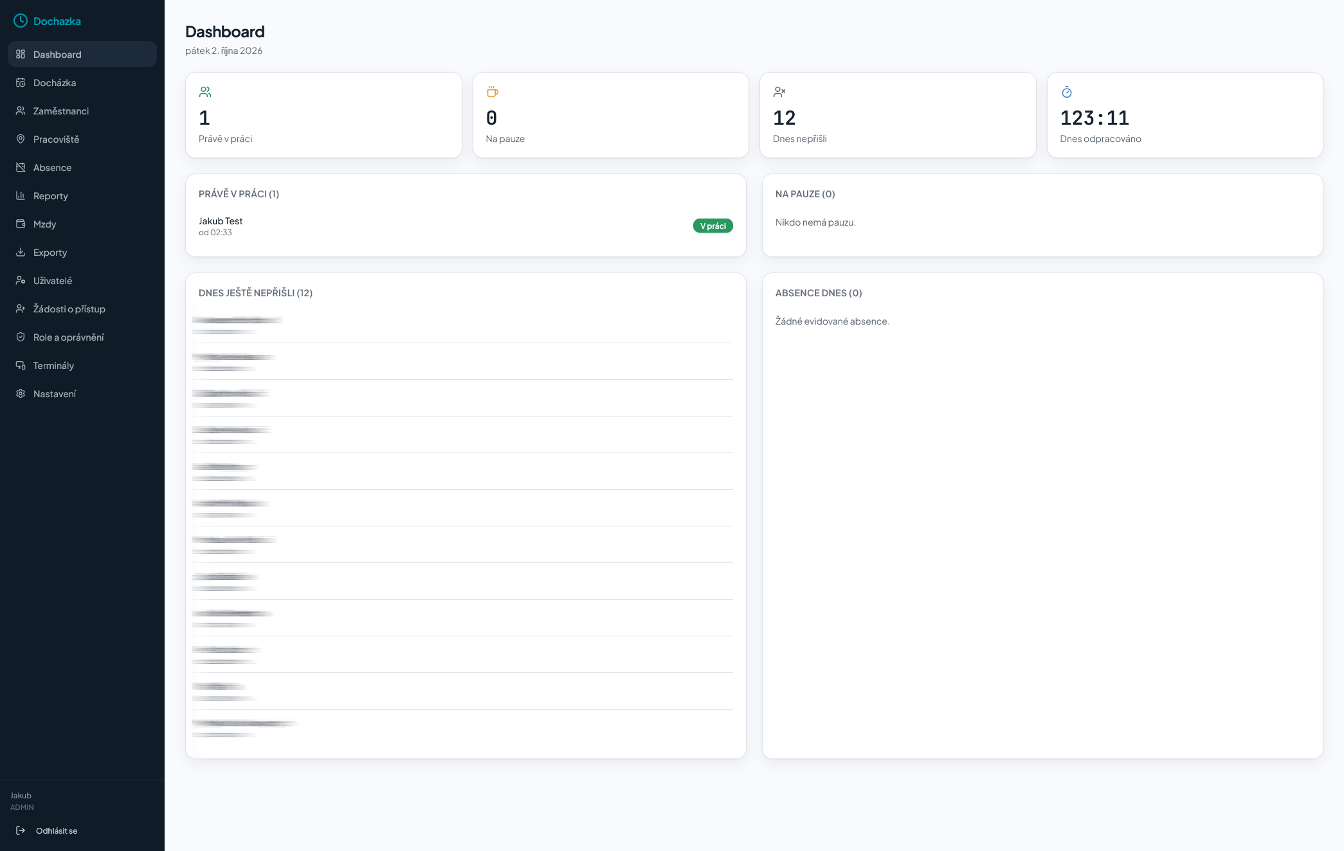Image resolution: width=1344 pixels, height=851 pixels.
Task: Click the green people icon in Právě v práci card
Action: click(205, 92)
